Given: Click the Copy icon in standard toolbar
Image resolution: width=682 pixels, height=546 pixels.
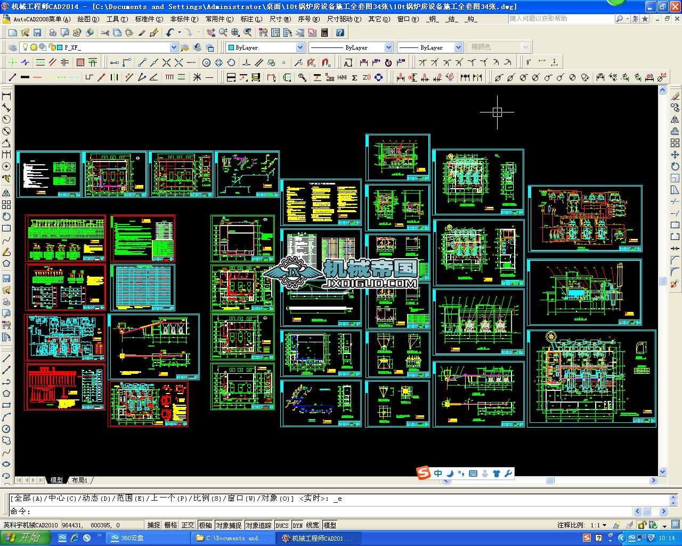Looking at the screenshot, I should click(x=117, y=33).
